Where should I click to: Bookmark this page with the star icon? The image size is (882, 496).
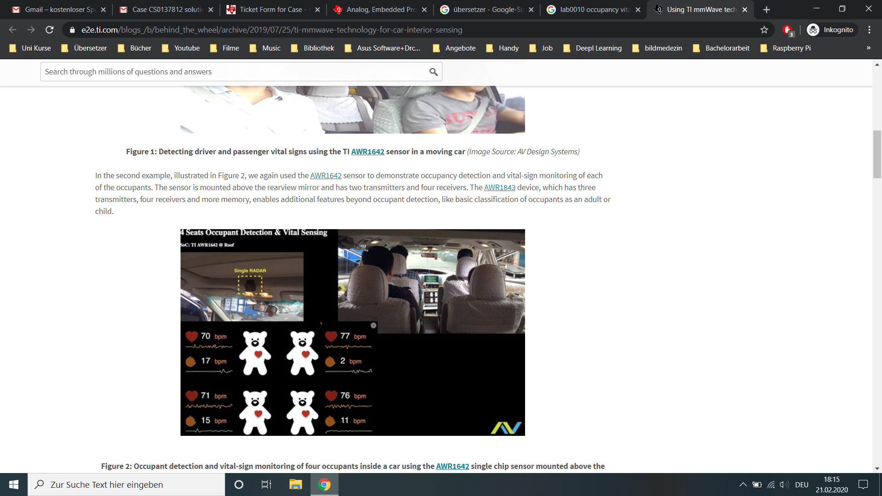(764, 30)
